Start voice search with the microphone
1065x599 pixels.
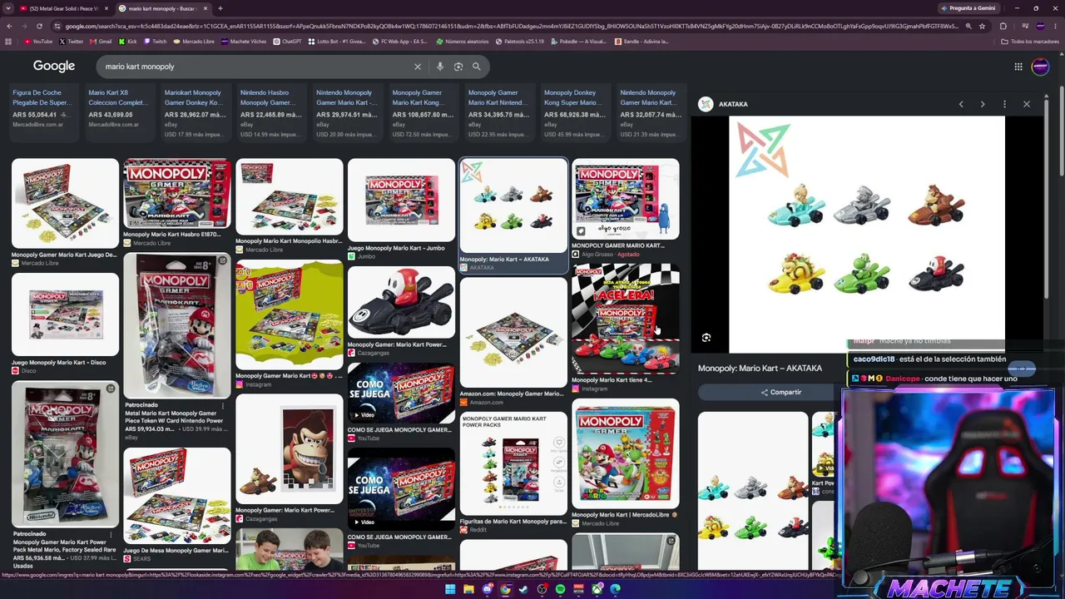pyautogui.click(x=440, y=67)
